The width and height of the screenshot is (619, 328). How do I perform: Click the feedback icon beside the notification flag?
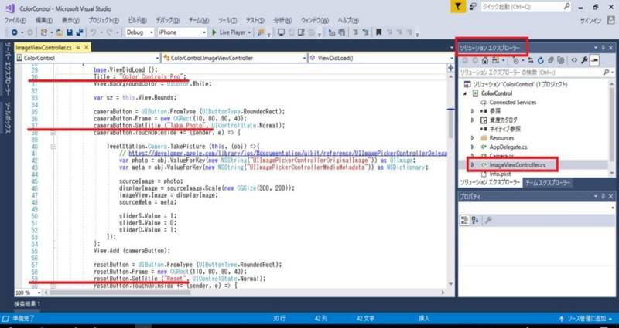tap(473, 7)
